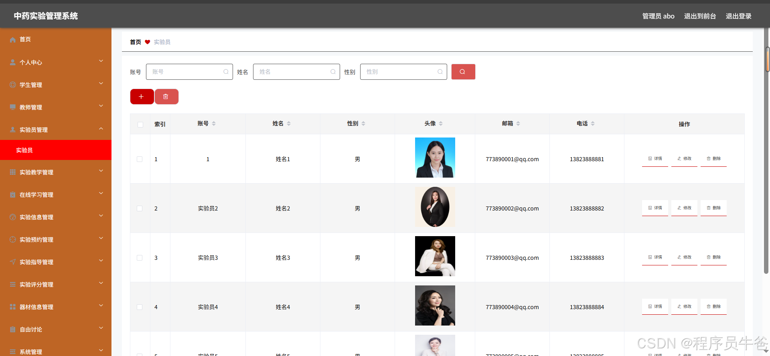
Task: Click the red plus add button
Action: (142, 97)
